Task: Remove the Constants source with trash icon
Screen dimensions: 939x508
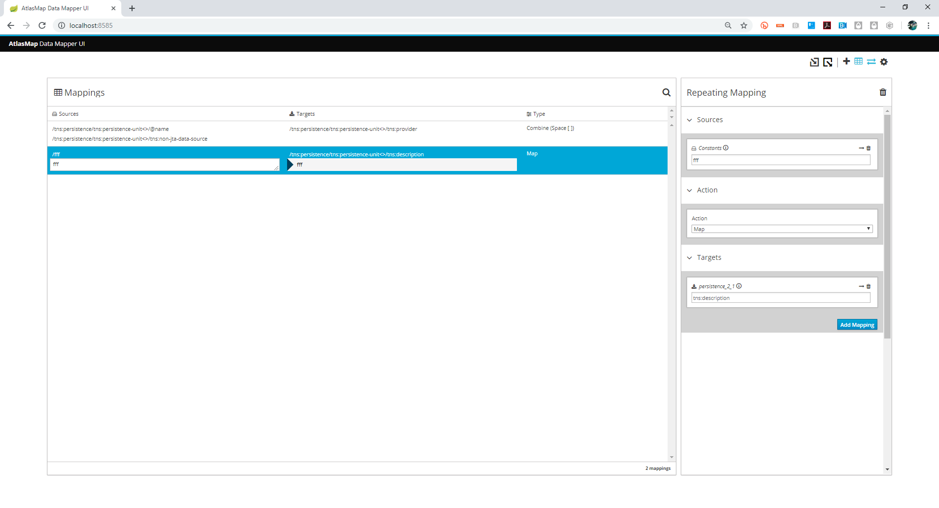Action: [x=869, y=148]
